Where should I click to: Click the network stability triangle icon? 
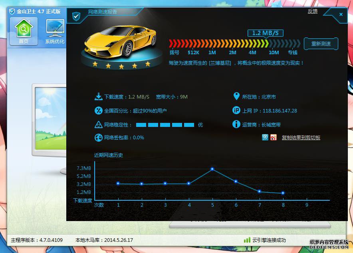click(99, 125)
